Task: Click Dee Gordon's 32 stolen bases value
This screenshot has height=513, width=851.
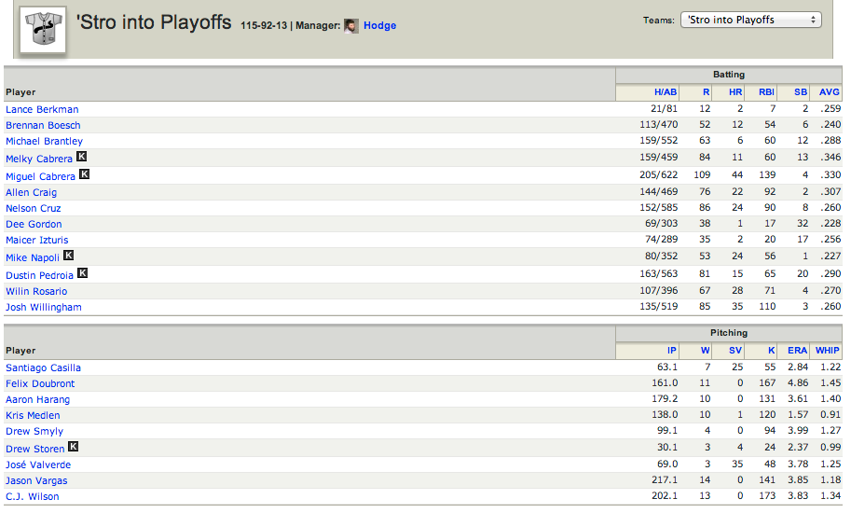Action: [x=803, y=224]
